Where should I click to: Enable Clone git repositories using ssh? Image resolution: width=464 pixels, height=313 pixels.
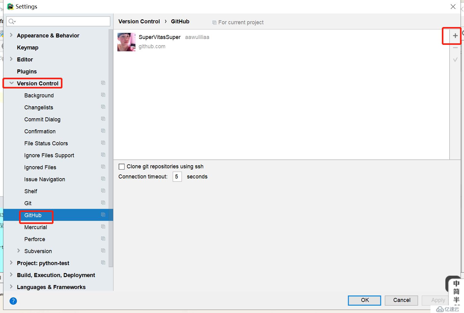pos(122,166)
